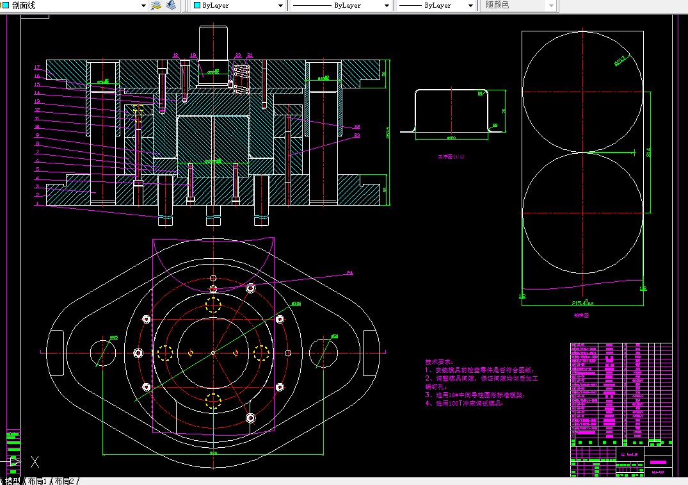The height and width of the screenshot is (485, 688).
Task: Select the 排样图 caption under the layout view
Action: pos(581,315)
